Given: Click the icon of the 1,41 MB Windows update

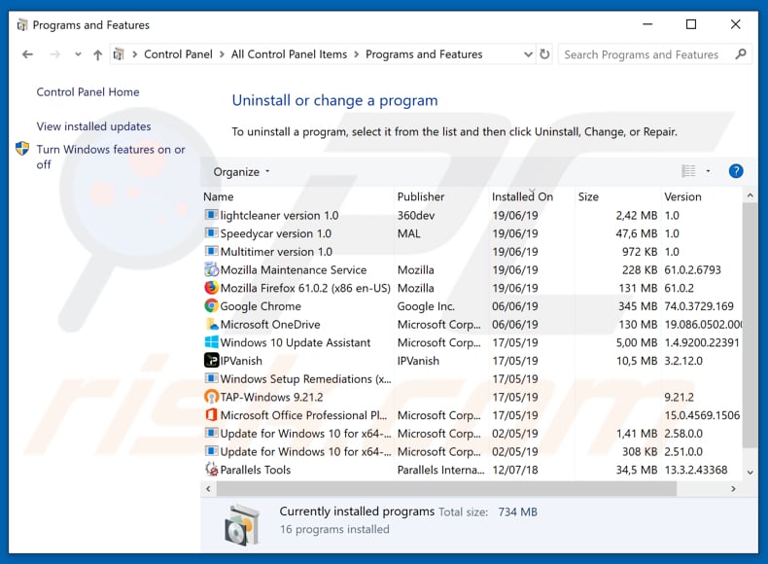Looking at the screenshot, I should pyautogui.click(x=211, y=433).
